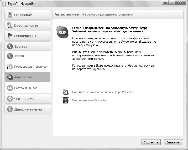The height and width of the screenshot is (150, 188).
Task: Open the Дополнительно settings section
Action: tap(28, 109)
